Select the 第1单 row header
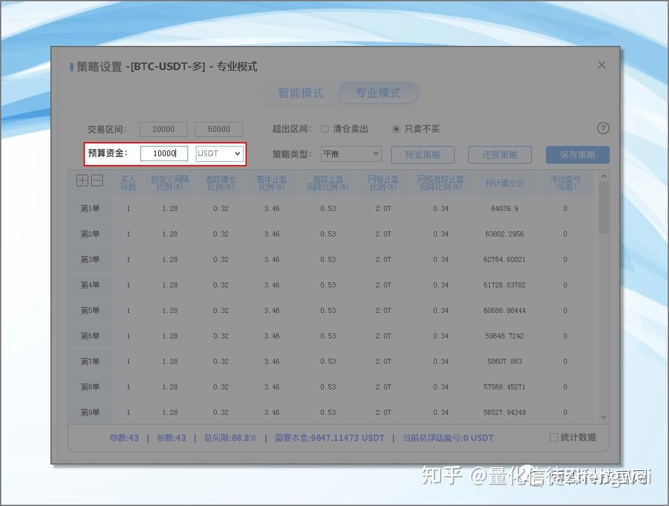The image size is (669, 506). [x=90, y=208]
